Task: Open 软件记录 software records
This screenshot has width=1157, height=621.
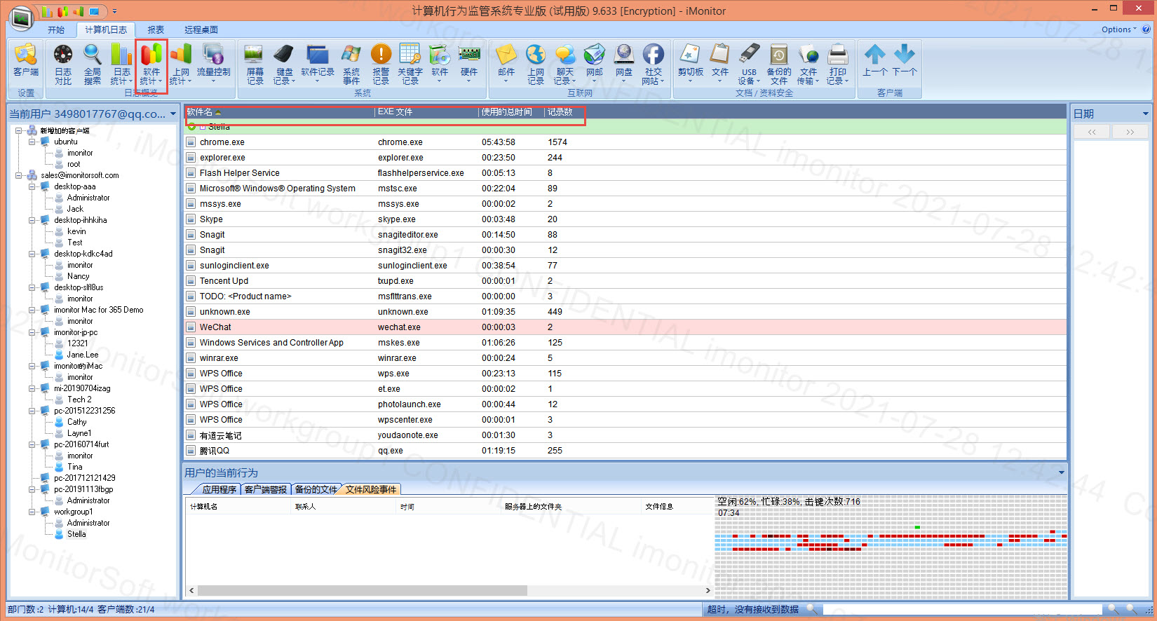Action: pyautogui.click(x=318, y=63)
